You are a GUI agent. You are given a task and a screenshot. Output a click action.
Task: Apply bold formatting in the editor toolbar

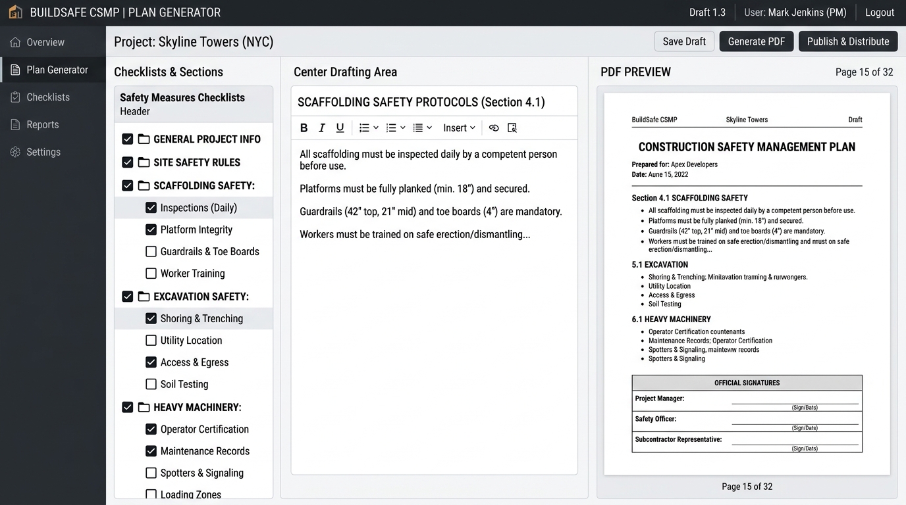pos(304,128)
